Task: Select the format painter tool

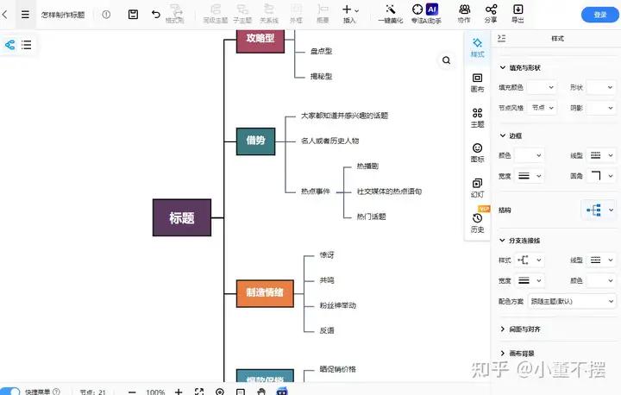Action: (x=174, y=14)
